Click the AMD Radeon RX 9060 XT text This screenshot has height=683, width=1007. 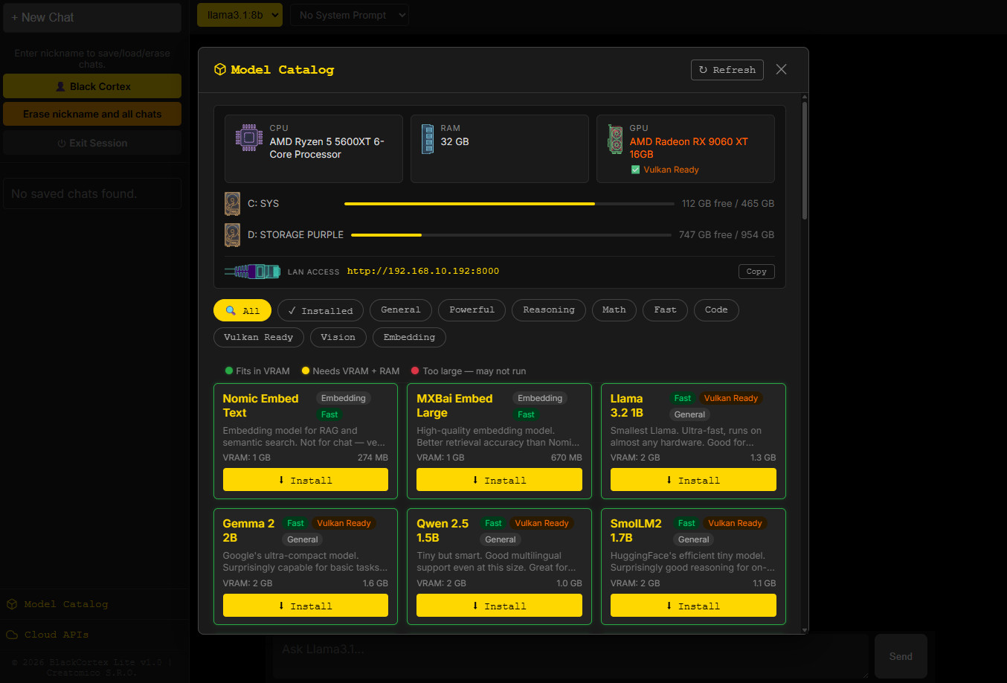(x=689, y=147)
